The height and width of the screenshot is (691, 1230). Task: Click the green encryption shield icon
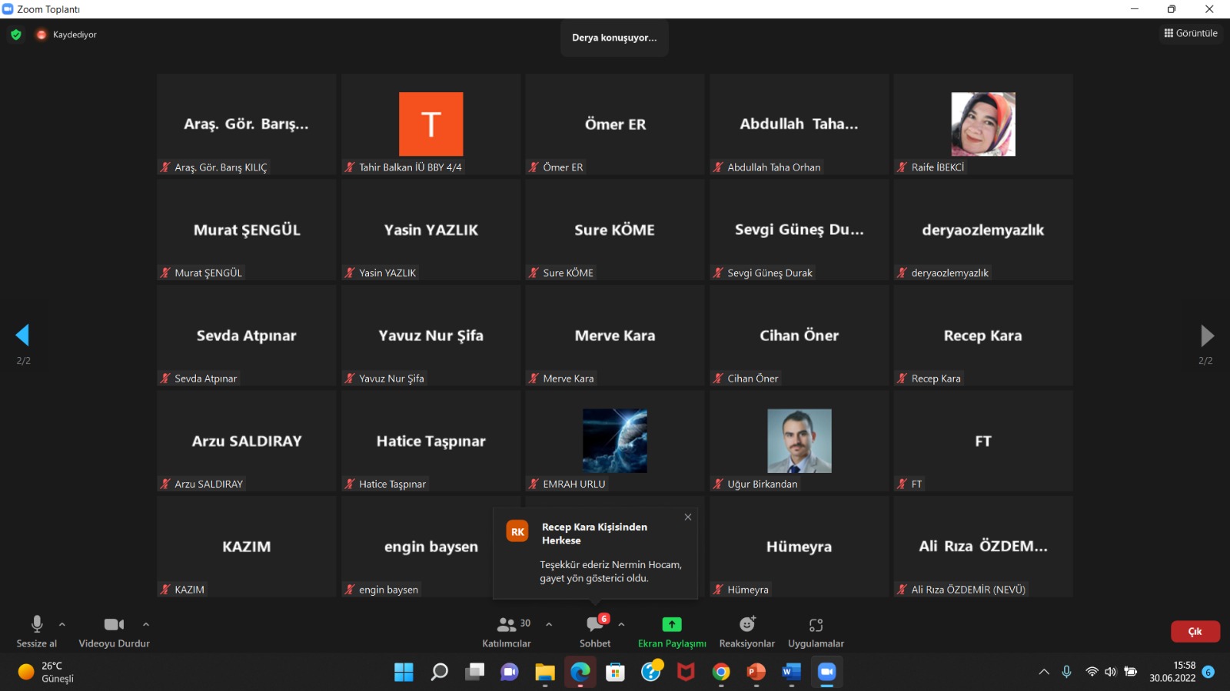tap(16, 35)
